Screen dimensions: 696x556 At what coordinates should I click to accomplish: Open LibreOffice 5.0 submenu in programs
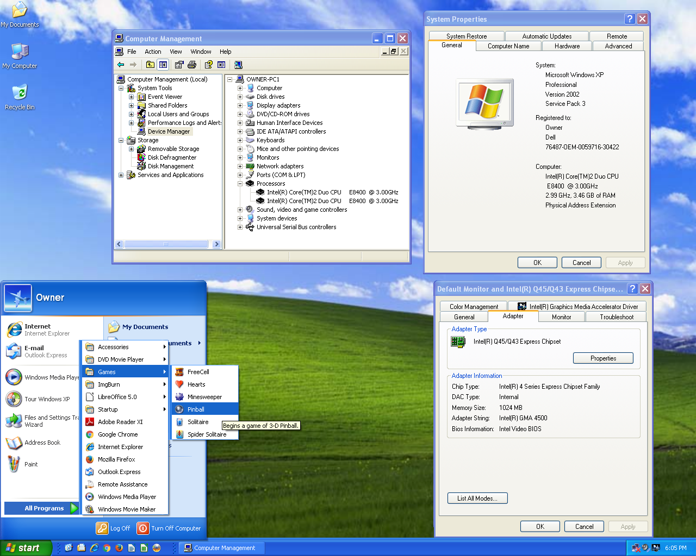[125, 397]
